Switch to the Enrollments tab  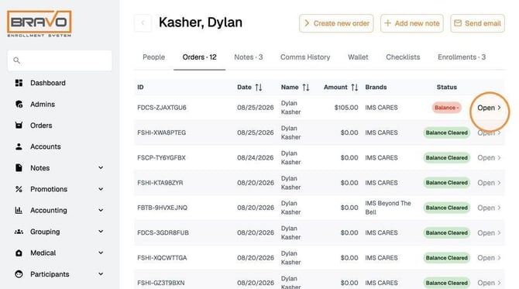point(462,57)
